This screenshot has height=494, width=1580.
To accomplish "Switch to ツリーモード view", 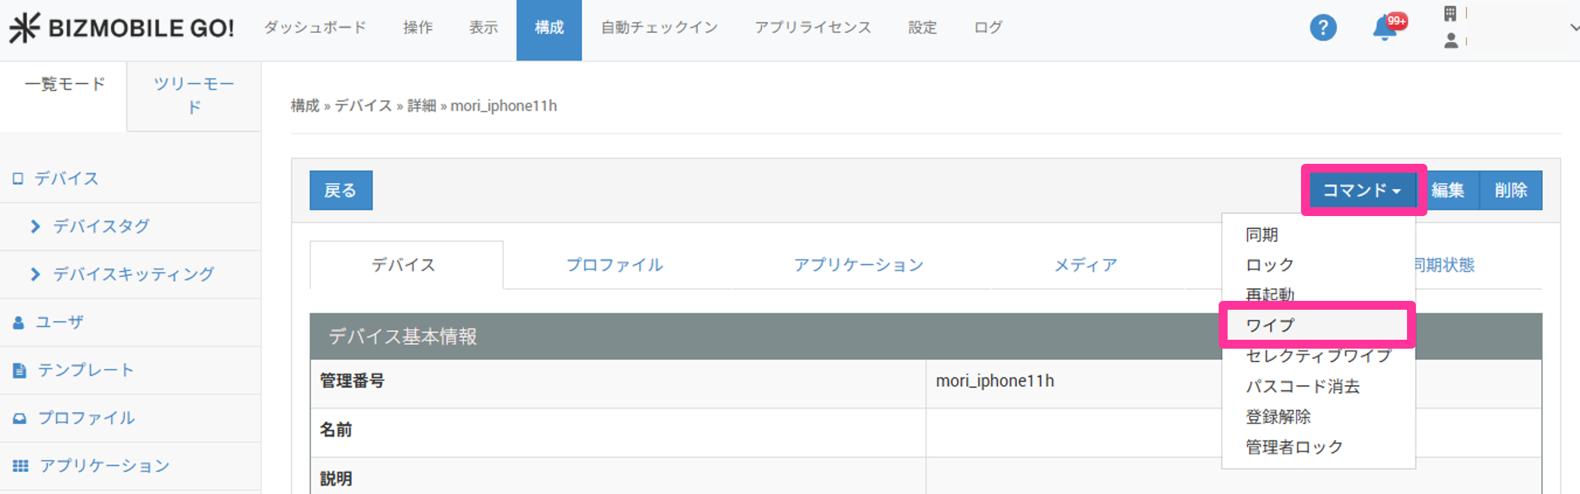I will click(194, 96).
